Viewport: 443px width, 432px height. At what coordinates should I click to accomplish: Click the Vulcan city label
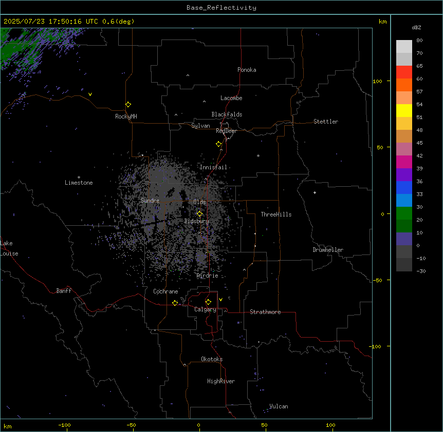pos(279,406)
